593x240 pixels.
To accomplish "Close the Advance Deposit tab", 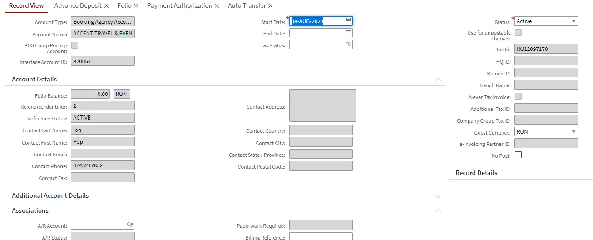I will (x=106, y=6).
